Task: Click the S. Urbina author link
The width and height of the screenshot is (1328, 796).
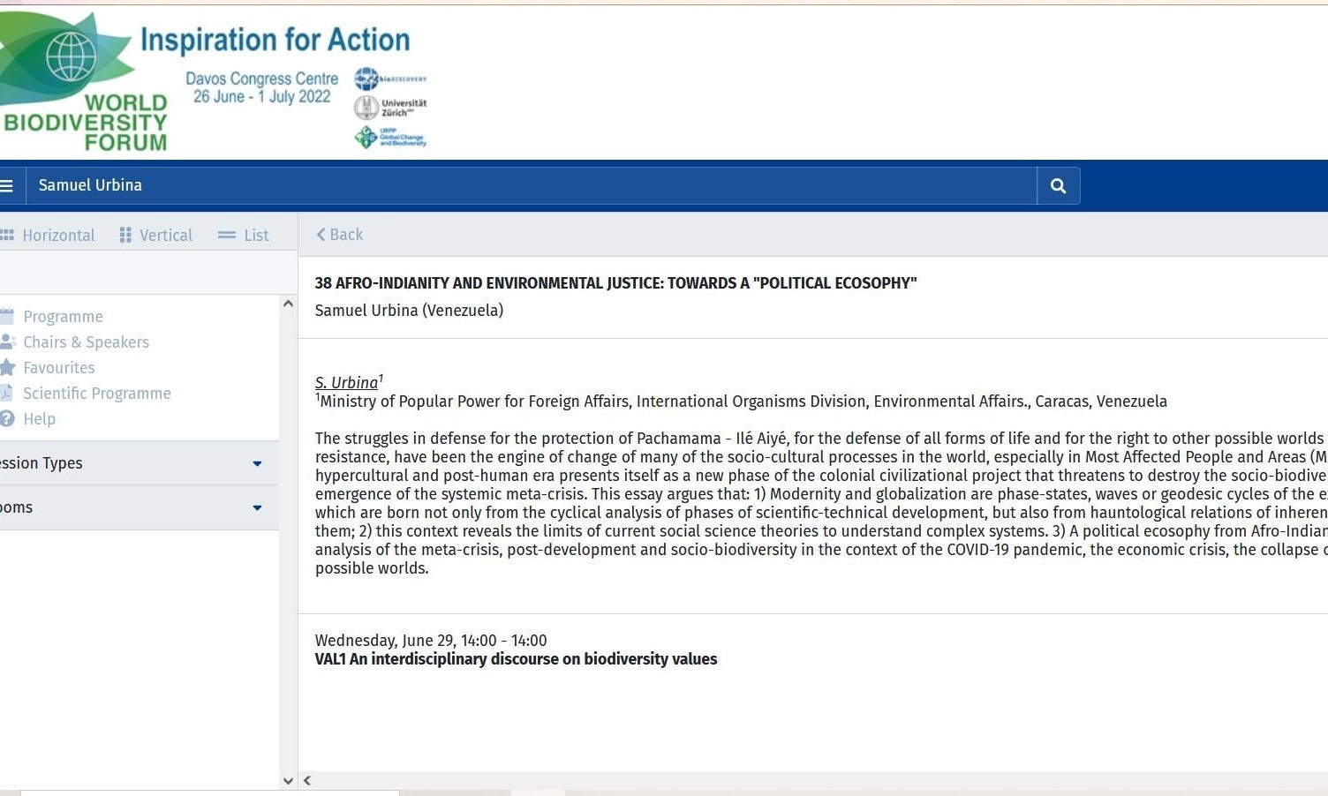Action: click(x=346, y=382)
